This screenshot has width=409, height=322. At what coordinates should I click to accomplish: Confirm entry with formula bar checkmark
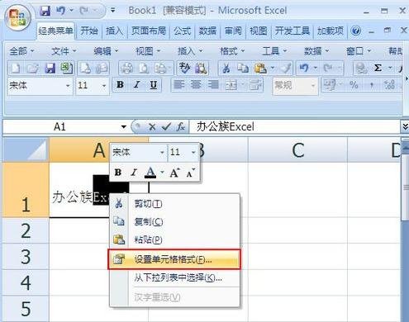click(x=166, y=127)
